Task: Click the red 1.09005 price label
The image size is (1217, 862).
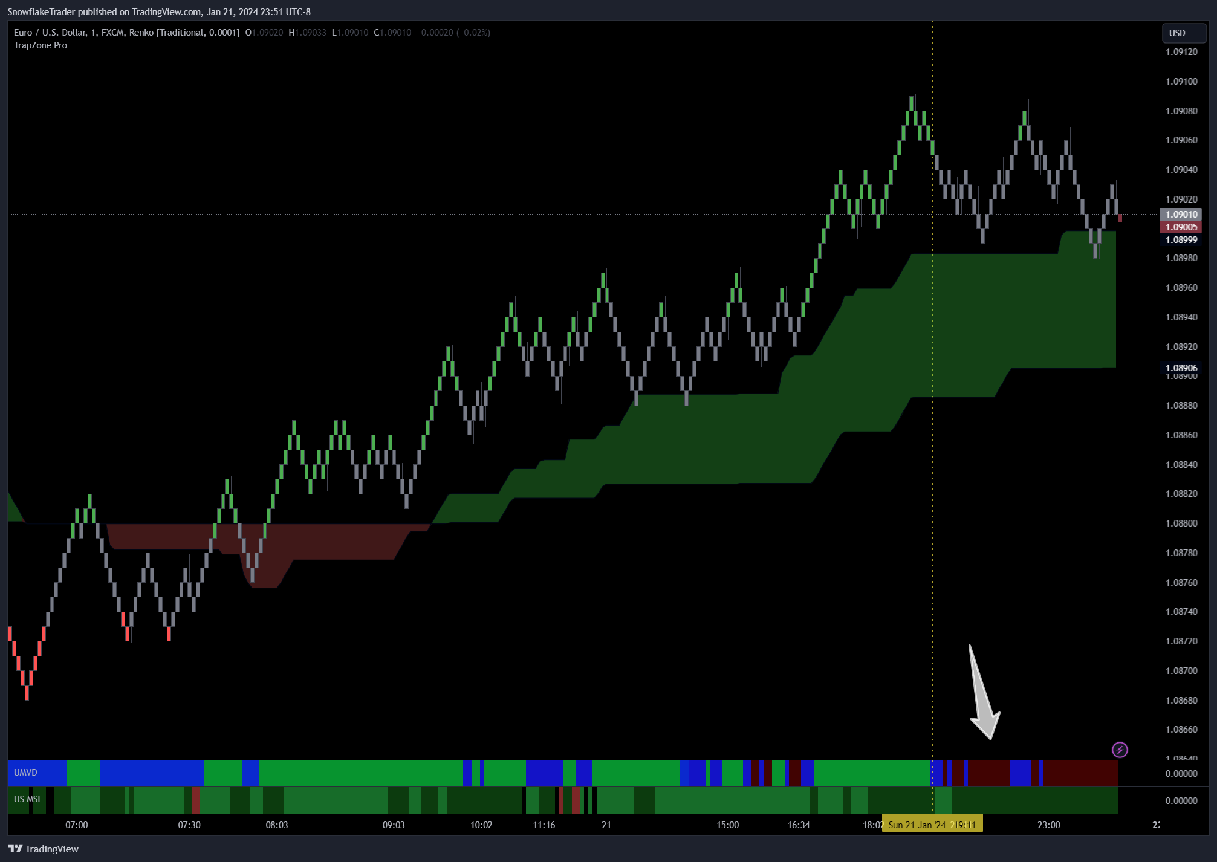Action: [x=1181, y=227]
